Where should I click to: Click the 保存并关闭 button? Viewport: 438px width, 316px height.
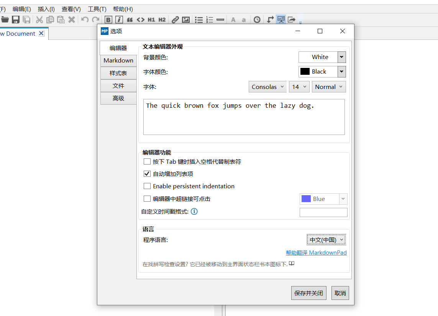(x=308, y=293)
